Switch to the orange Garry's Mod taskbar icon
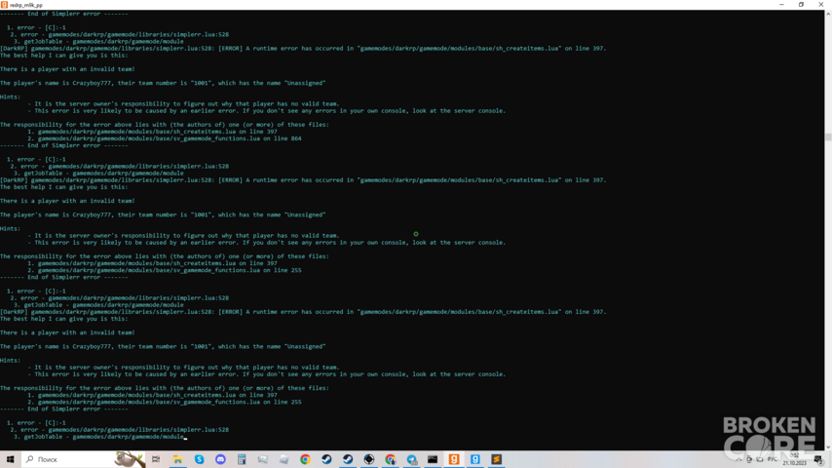Image resolution: width=832 pixels, height=468 pixels. click(x=454, y=459)
